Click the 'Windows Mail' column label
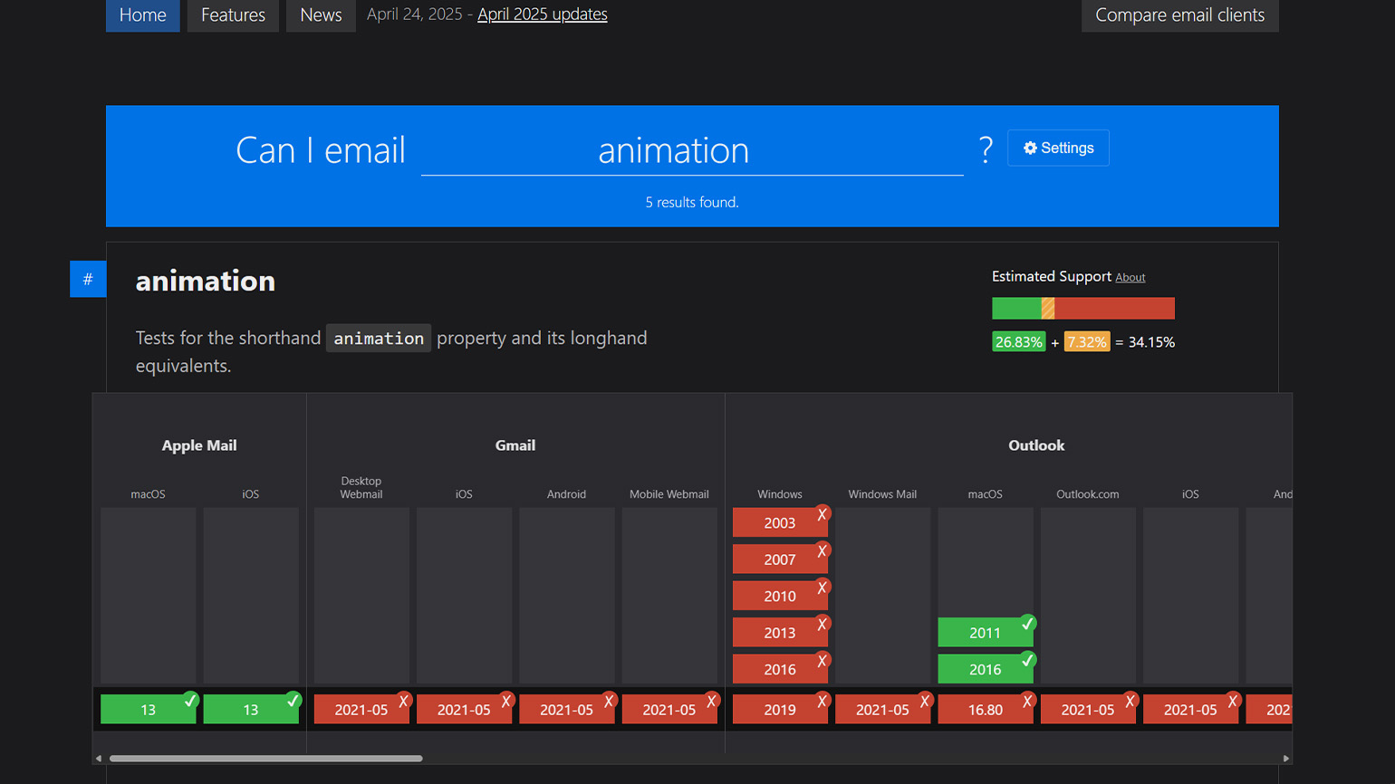The image size is (1395, 784). tap(882, 494)
